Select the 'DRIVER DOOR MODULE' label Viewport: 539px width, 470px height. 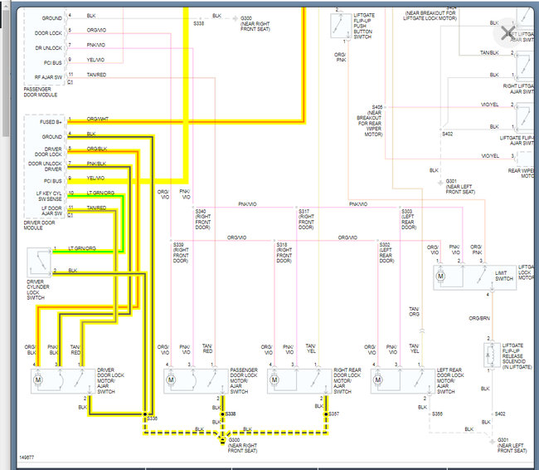click(x=39, y=225)
